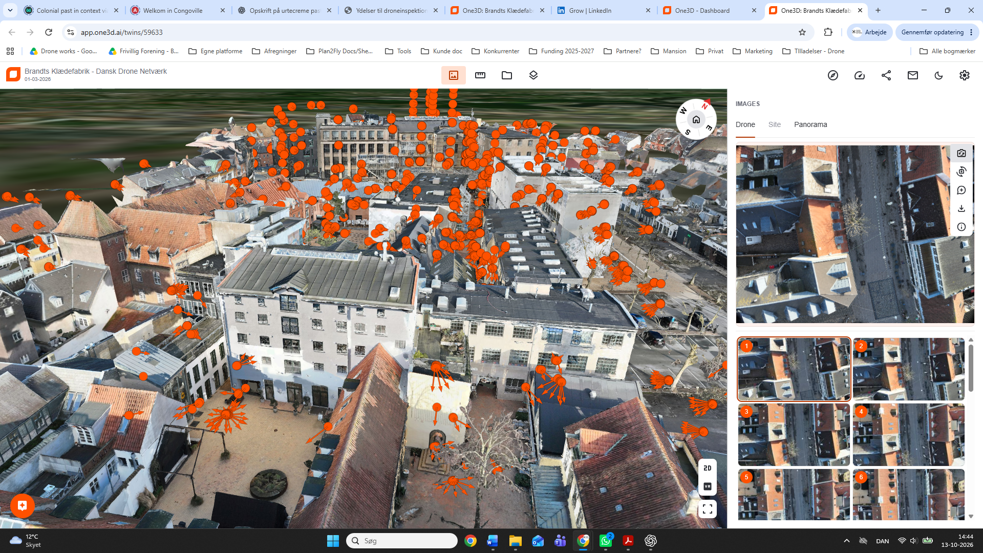
Task: Switch to the Panorama tab
Action: [x=810, y=124]
